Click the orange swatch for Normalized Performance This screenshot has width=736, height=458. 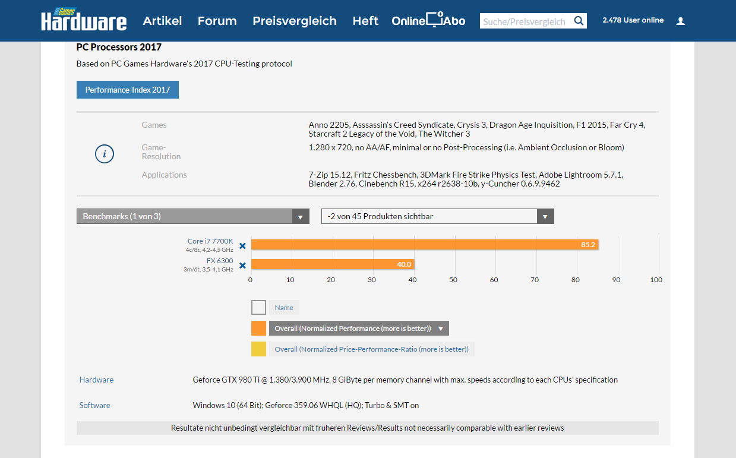pos(258,328)
